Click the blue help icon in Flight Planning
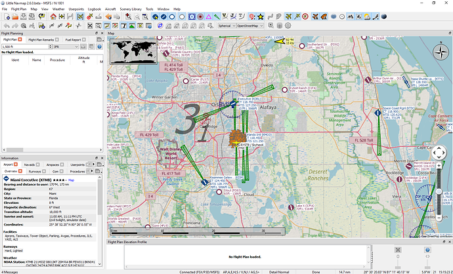This screenshot has height=274, width=453. tap(99, 47)
